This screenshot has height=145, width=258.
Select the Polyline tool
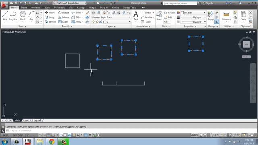click(x=13, y=16)
